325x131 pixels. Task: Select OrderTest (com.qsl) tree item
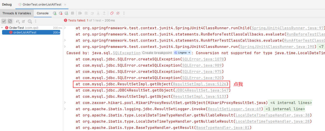pyautogui.click(x=24, y=28)
